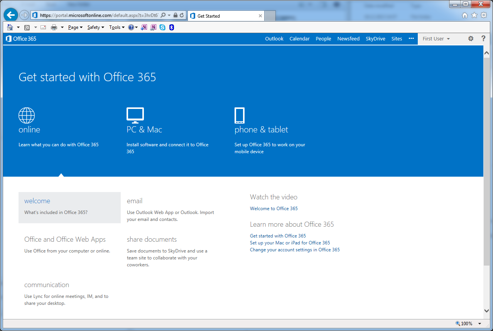The width and height of the screenshot is (493, 331).
Task: Go to Outlook in the top navigation
Action: [274, 39]
